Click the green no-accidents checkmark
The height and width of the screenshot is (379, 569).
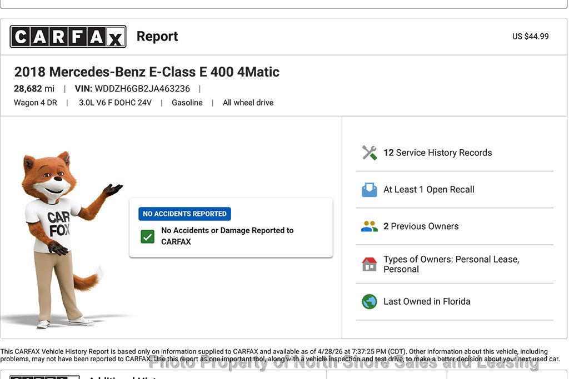(147, 236)
